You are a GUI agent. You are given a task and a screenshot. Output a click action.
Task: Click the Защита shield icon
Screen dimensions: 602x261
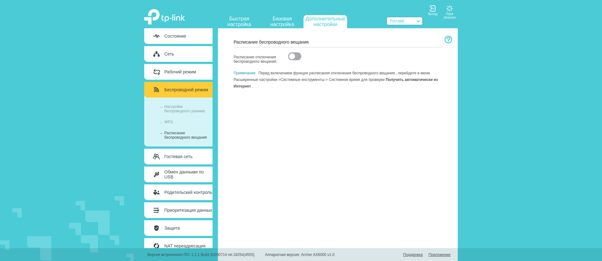156,228
